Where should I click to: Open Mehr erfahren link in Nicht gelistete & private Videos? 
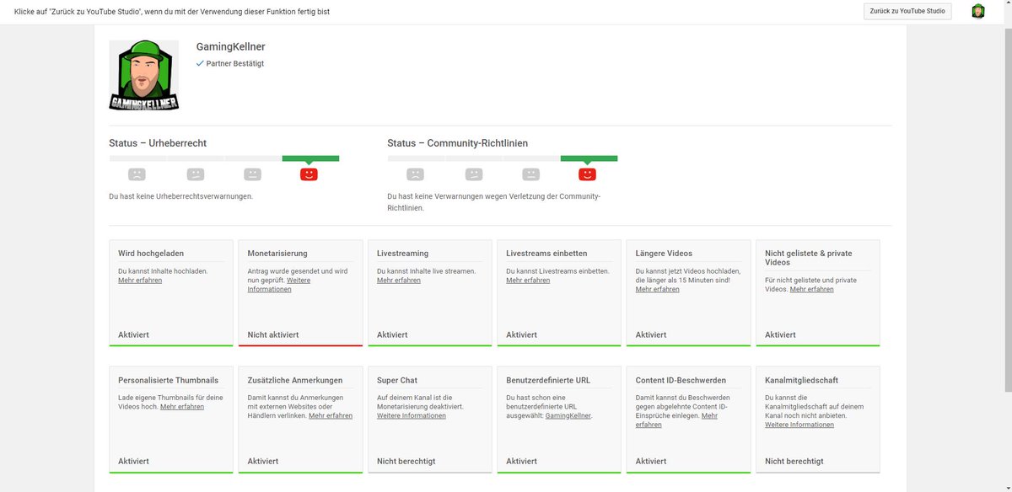812,289
